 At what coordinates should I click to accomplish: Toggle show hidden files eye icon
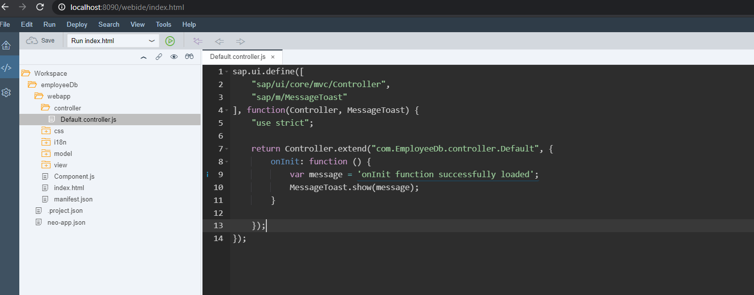point(174,57)
